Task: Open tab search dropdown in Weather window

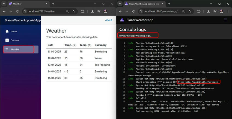Action: [4, 4]
